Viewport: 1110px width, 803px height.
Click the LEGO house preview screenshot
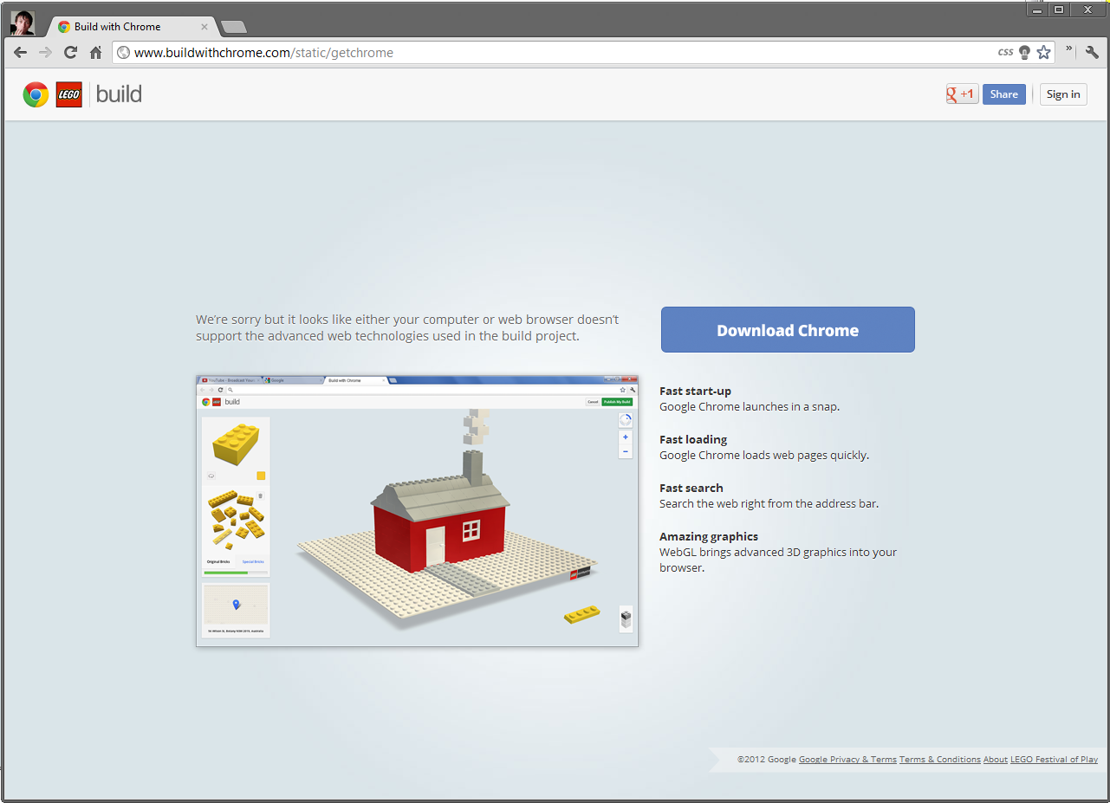[417, 510]
